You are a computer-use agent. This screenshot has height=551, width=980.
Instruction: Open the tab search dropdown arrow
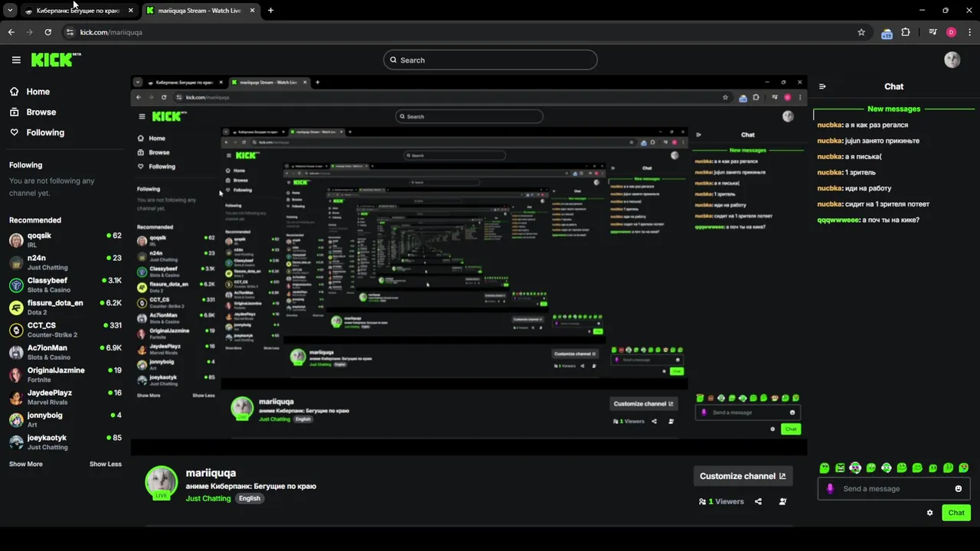pos(10,11)
